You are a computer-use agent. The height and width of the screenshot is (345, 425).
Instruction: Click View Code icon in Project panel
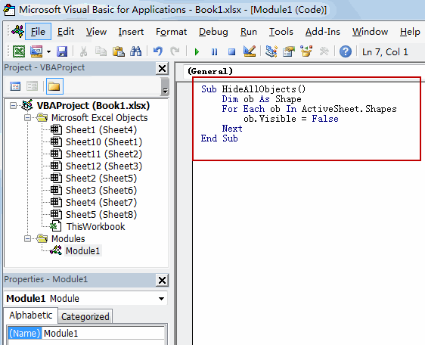[15, 86]
